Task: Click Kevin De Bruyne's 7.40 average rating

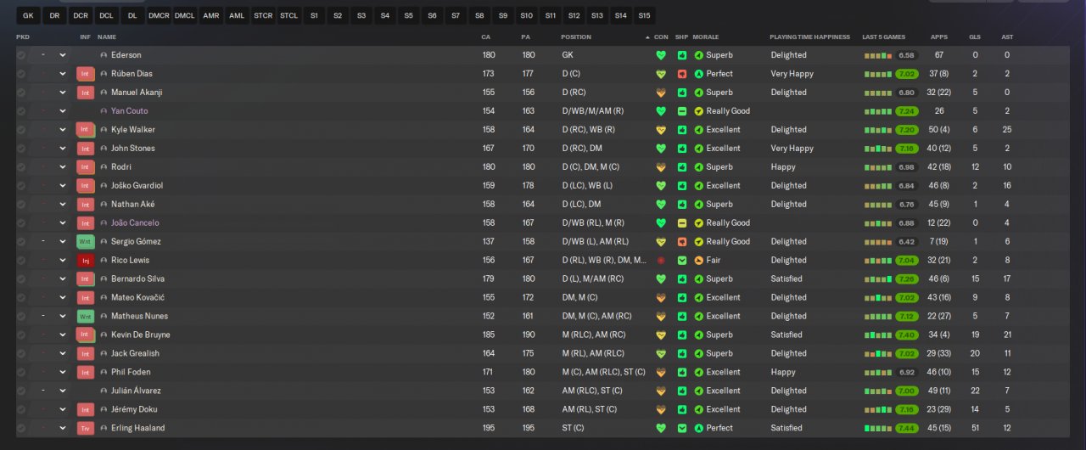Action: coord(906,335)
